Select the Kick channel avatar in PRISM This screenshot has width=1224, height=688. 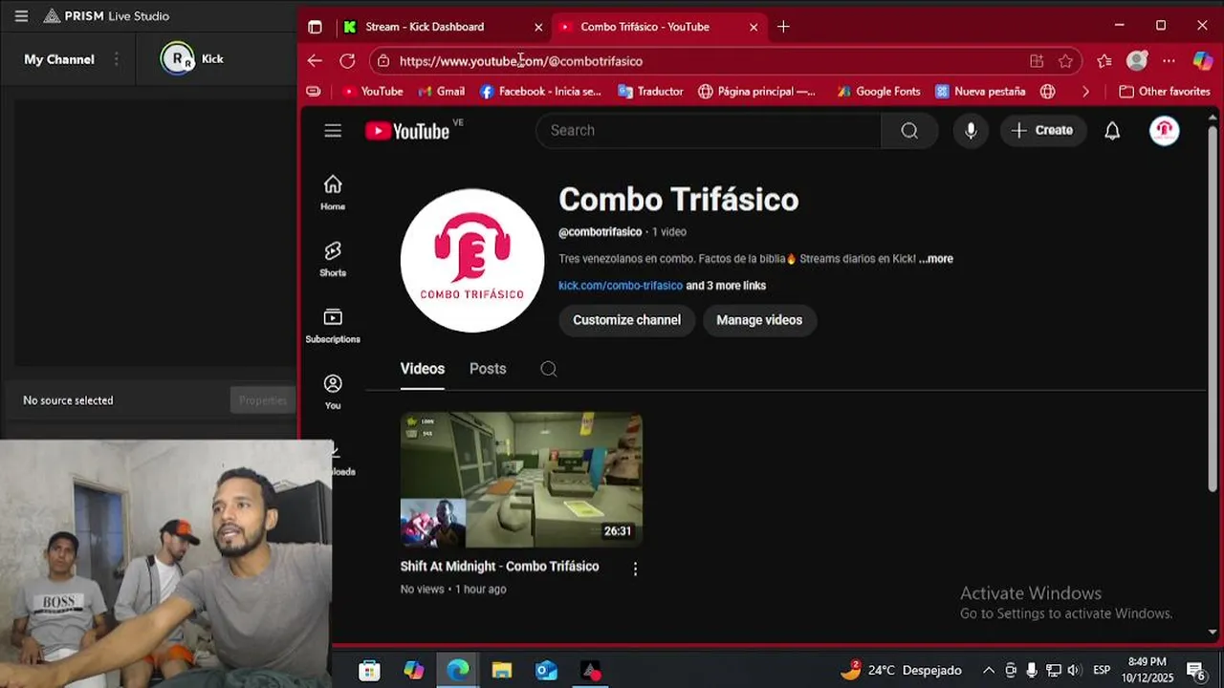point(177,59)
